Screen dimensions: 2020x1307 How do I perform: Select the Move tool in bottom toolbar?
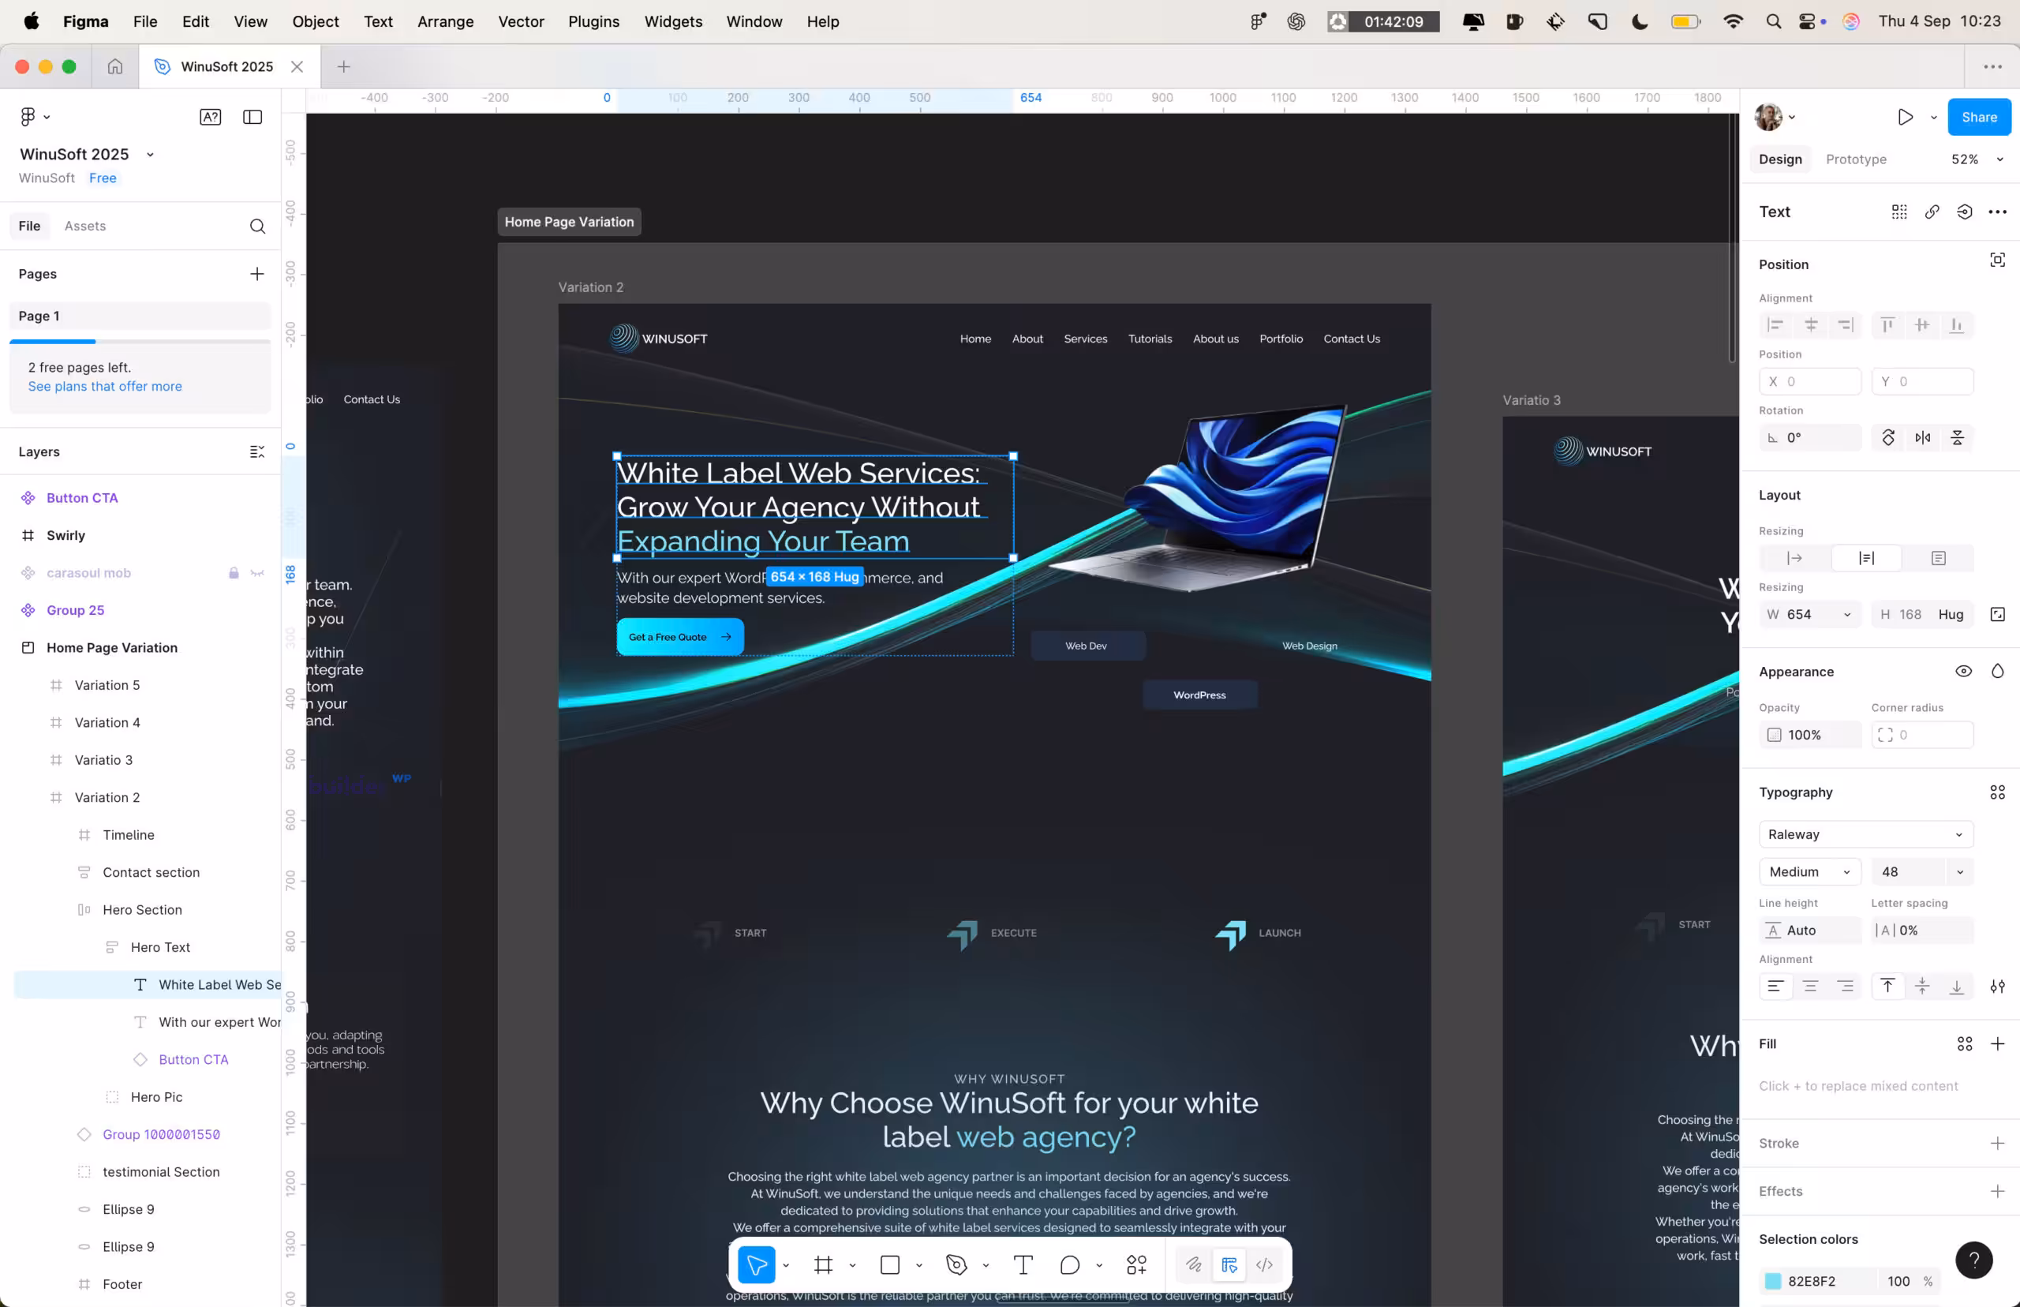click(x=757, y=1264)
